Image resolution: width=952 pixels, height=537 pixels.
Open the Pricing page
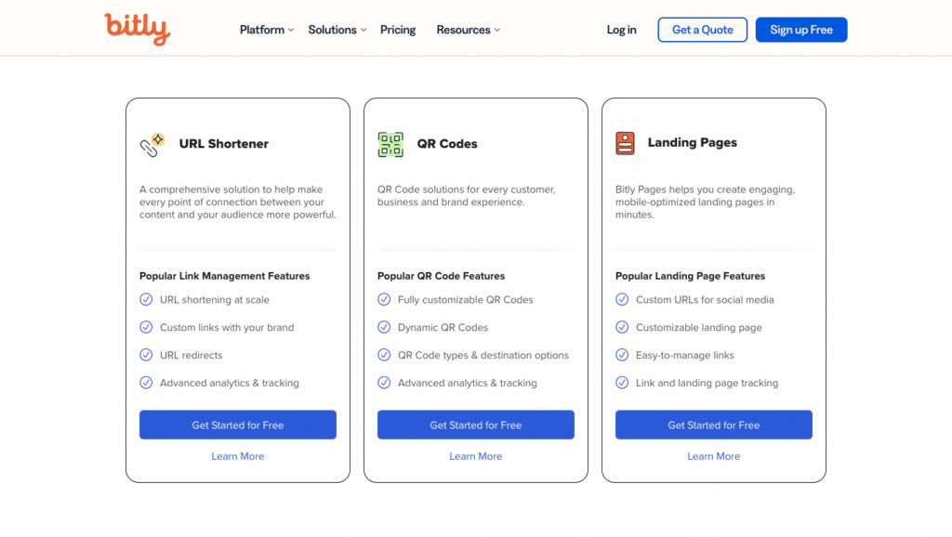coord(398,30)
